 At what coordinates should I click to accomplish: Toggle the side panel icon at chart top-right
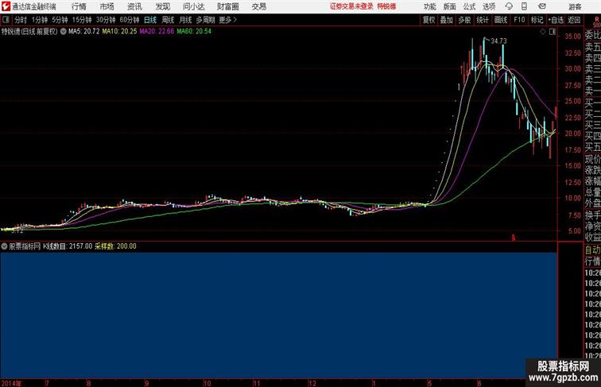(x=553, y=32)
